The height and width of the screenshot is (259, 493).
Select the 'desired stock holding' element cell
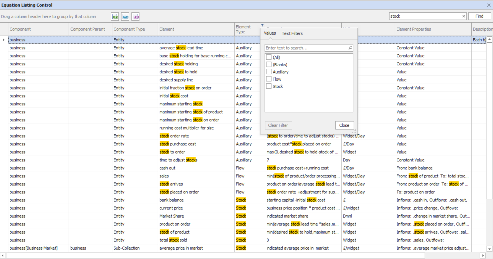pos(196,64)
